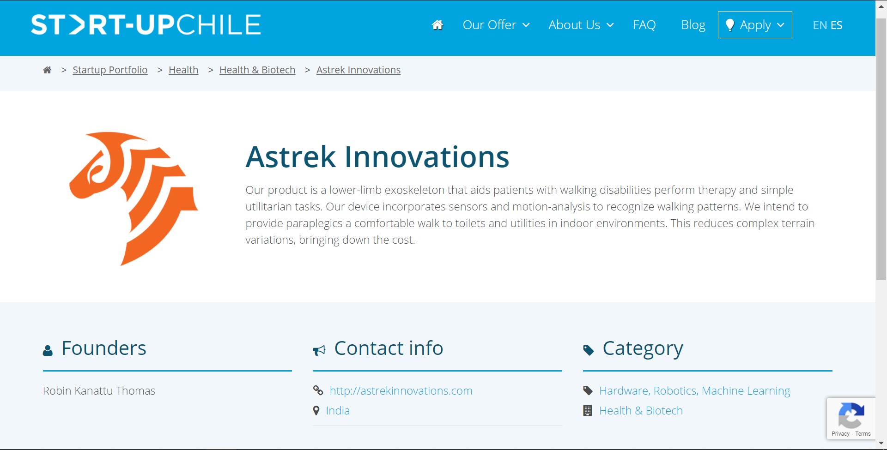Image resolution: width=887 pixels, height=450 pixels.
Task: Click the breadcrumb home icon
Action: pyautogui.click(x=47, y=70)
